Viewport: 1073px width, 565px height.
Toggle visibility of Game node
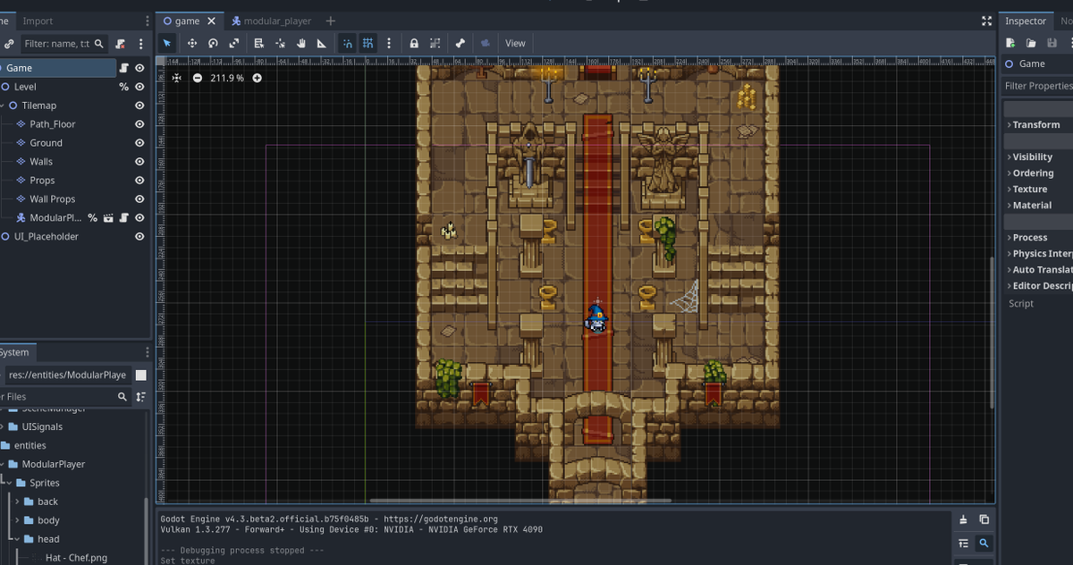139,68
